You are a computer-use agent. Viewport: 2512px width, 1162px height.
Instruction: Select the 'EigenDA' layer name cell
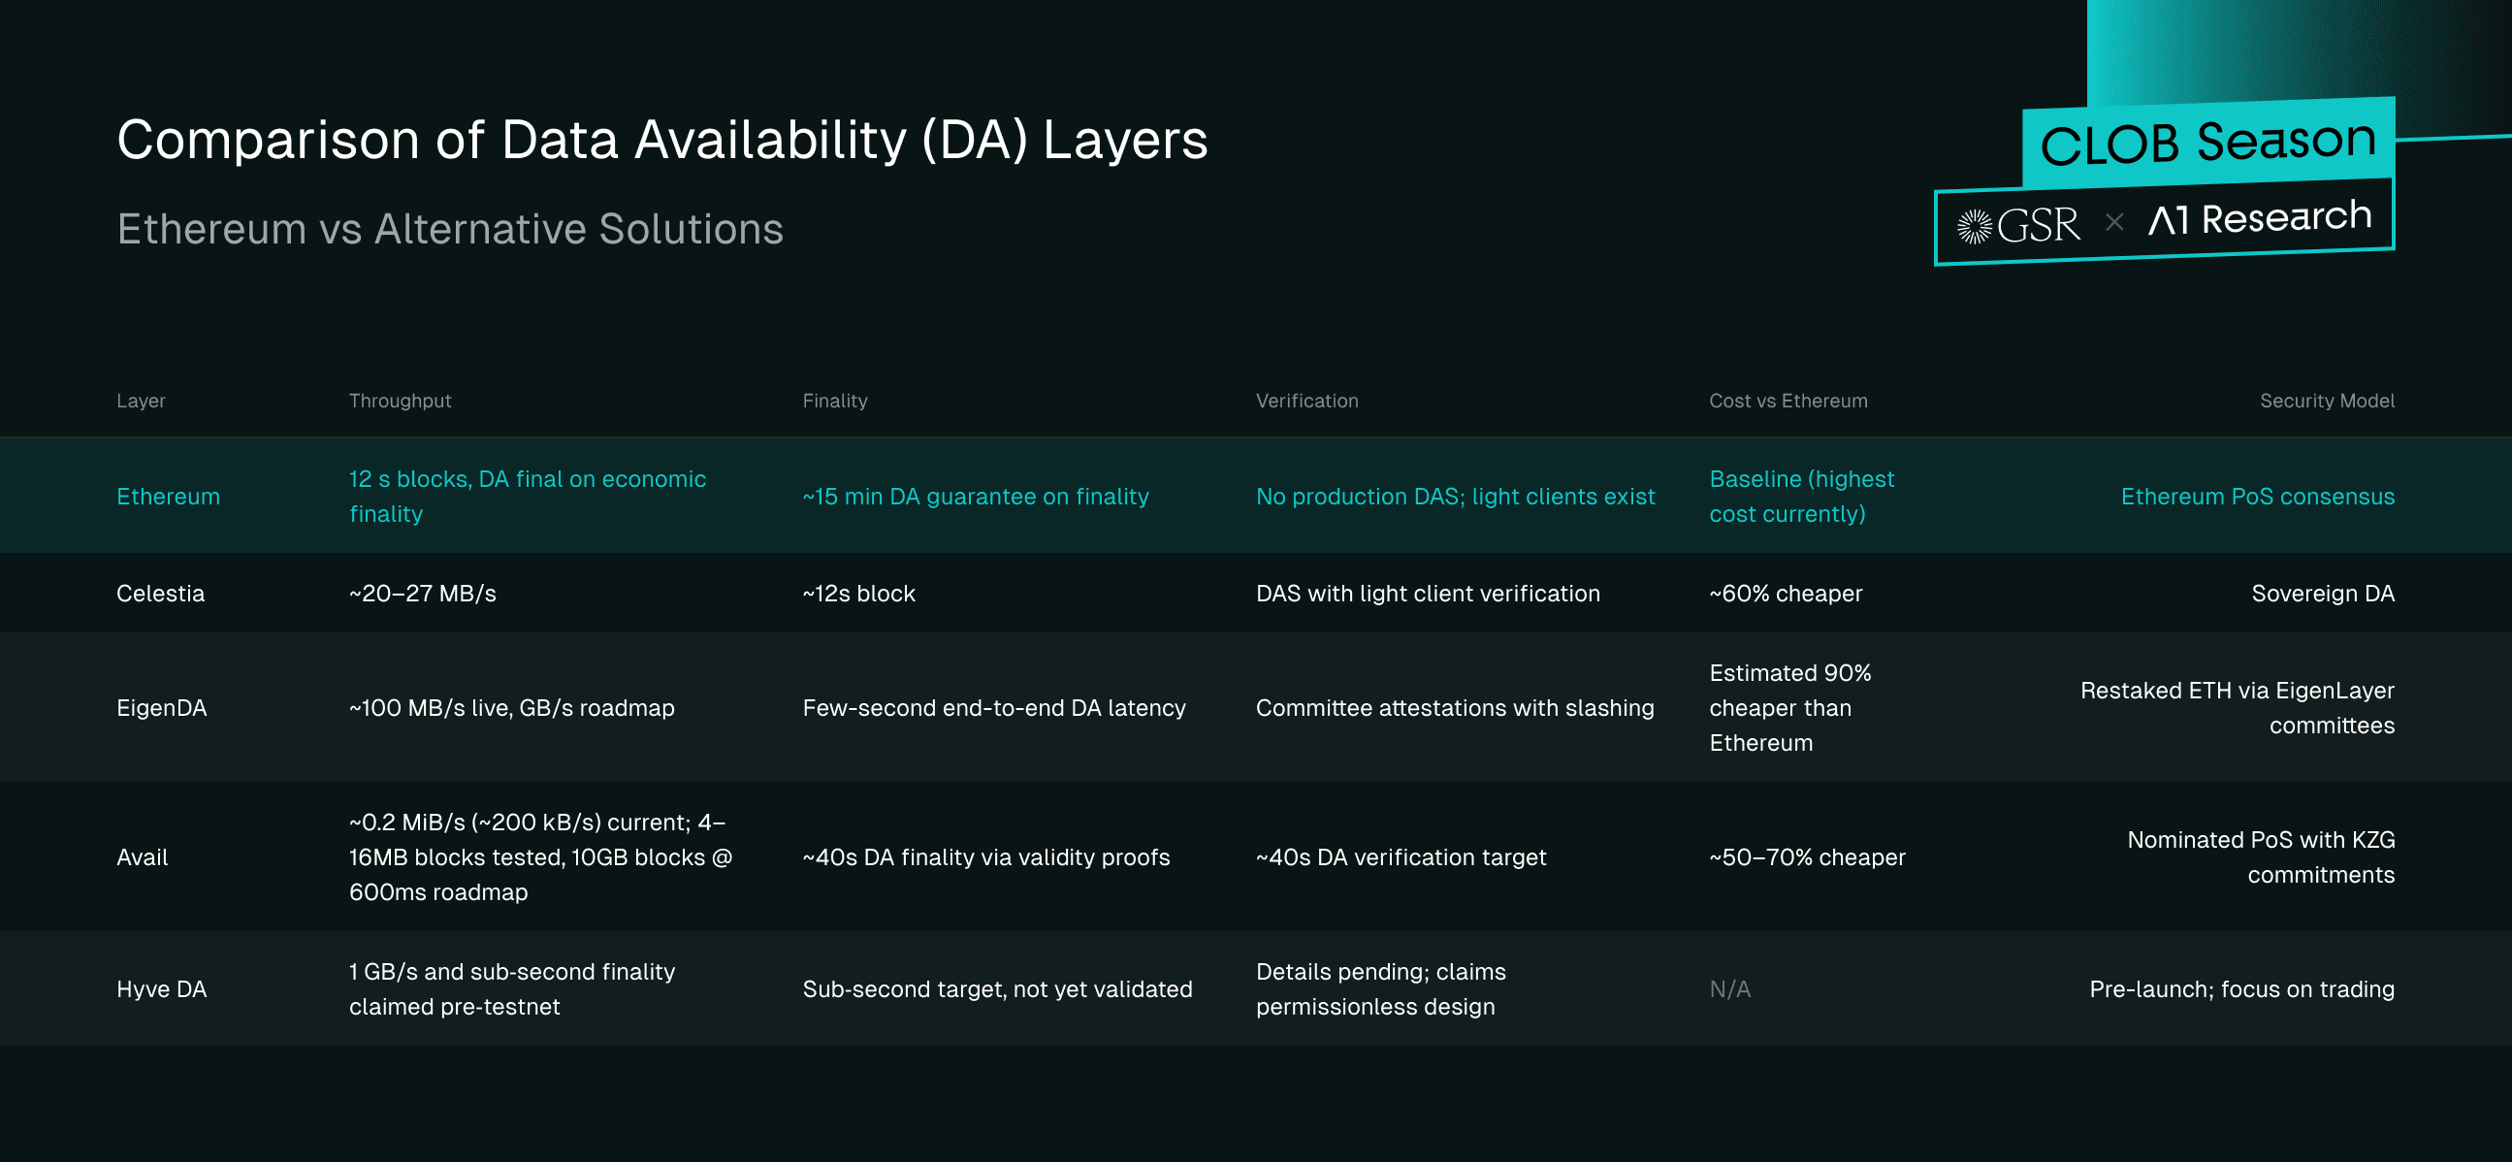click(161, 708)
